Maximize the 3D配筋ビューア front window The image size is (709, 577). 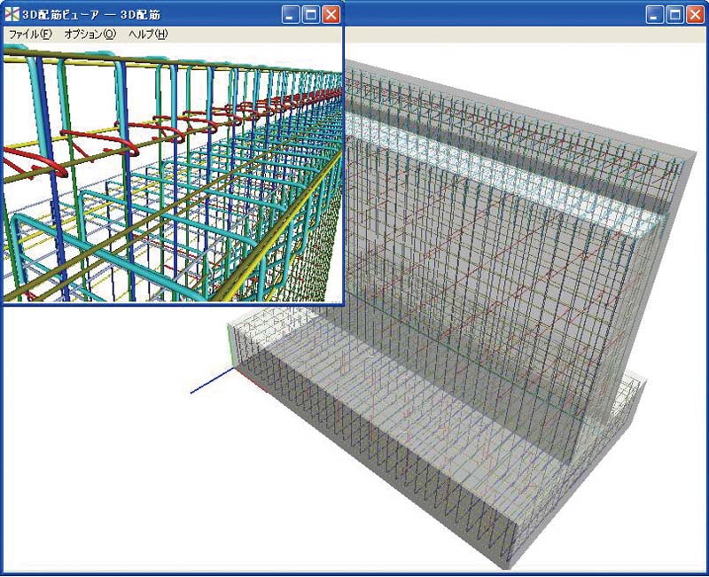[x=311, y=14]
